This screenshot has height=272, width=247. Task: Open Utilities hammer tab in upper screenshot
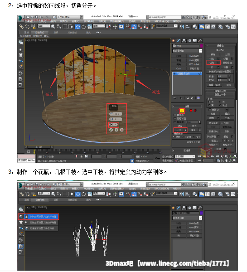[200, 41]
